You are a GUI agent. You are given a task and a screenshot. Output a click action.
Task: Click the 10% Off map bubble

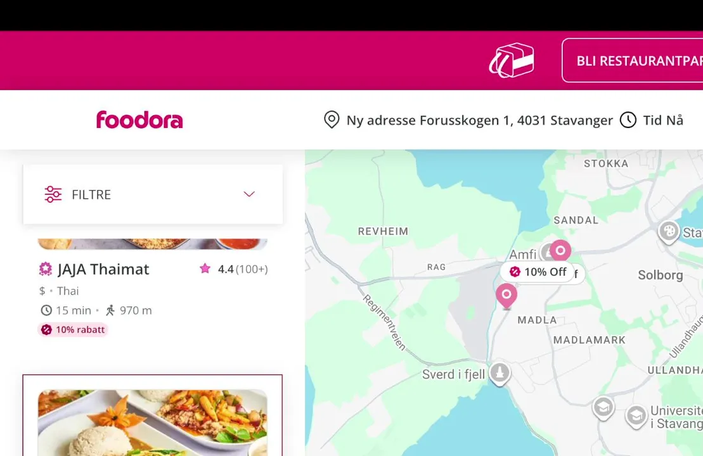(538, 272)
